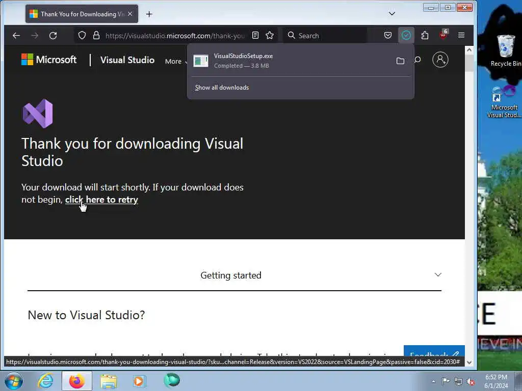The width and height of the screenshot is (522, 391).
Task: Click the forward navigation arrow
Action: coord(35,36)
